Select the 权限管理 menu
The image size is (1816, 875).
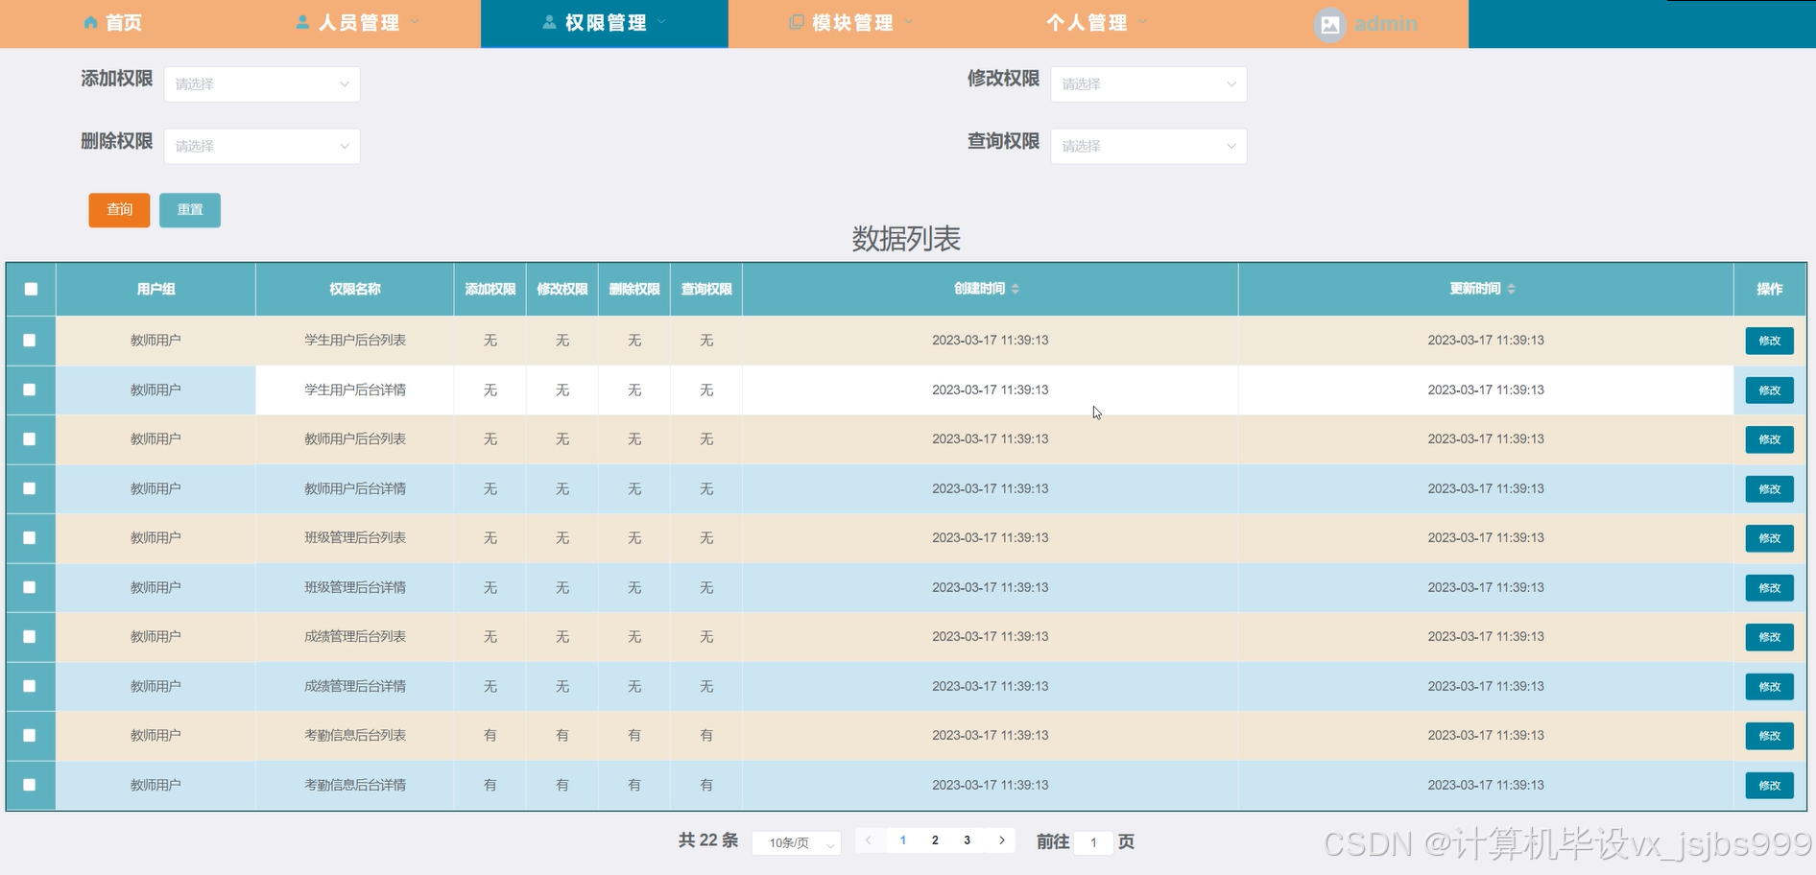tap(605, 23)
